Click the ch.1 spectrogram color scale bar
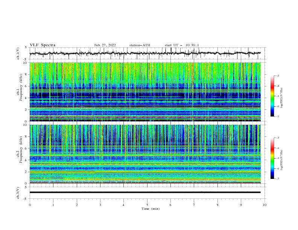The width and height of the screenshot is (298, 230). pyautogui.click(x=272, y=96)
